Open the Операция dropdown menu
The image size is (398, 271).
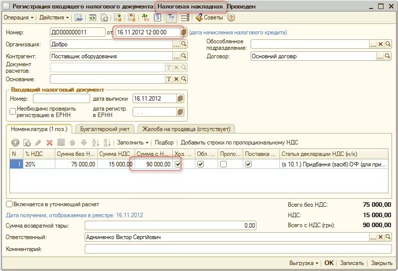18,17
